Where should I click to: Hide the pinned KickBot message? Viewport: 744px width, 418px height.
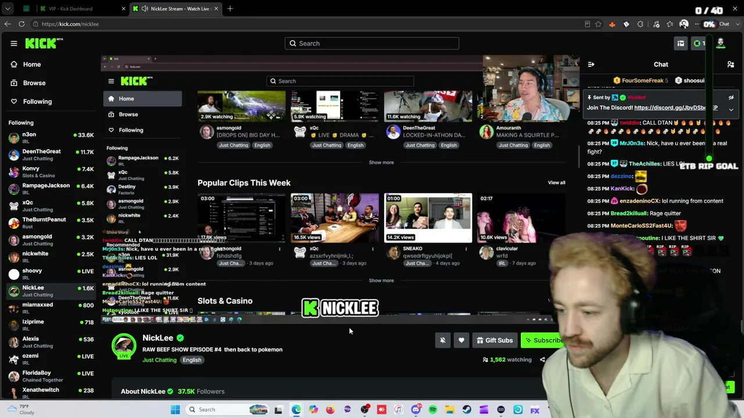click(731, 98)
